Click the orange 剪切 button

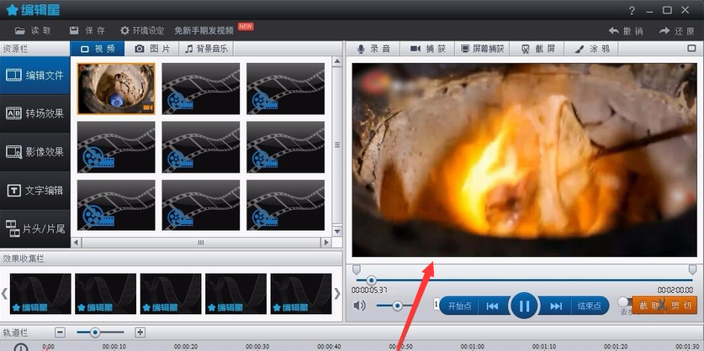pos(681,306)
